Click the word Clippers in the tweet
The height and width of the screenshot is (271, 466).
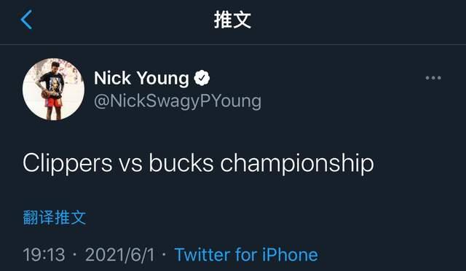pos(68,164)
